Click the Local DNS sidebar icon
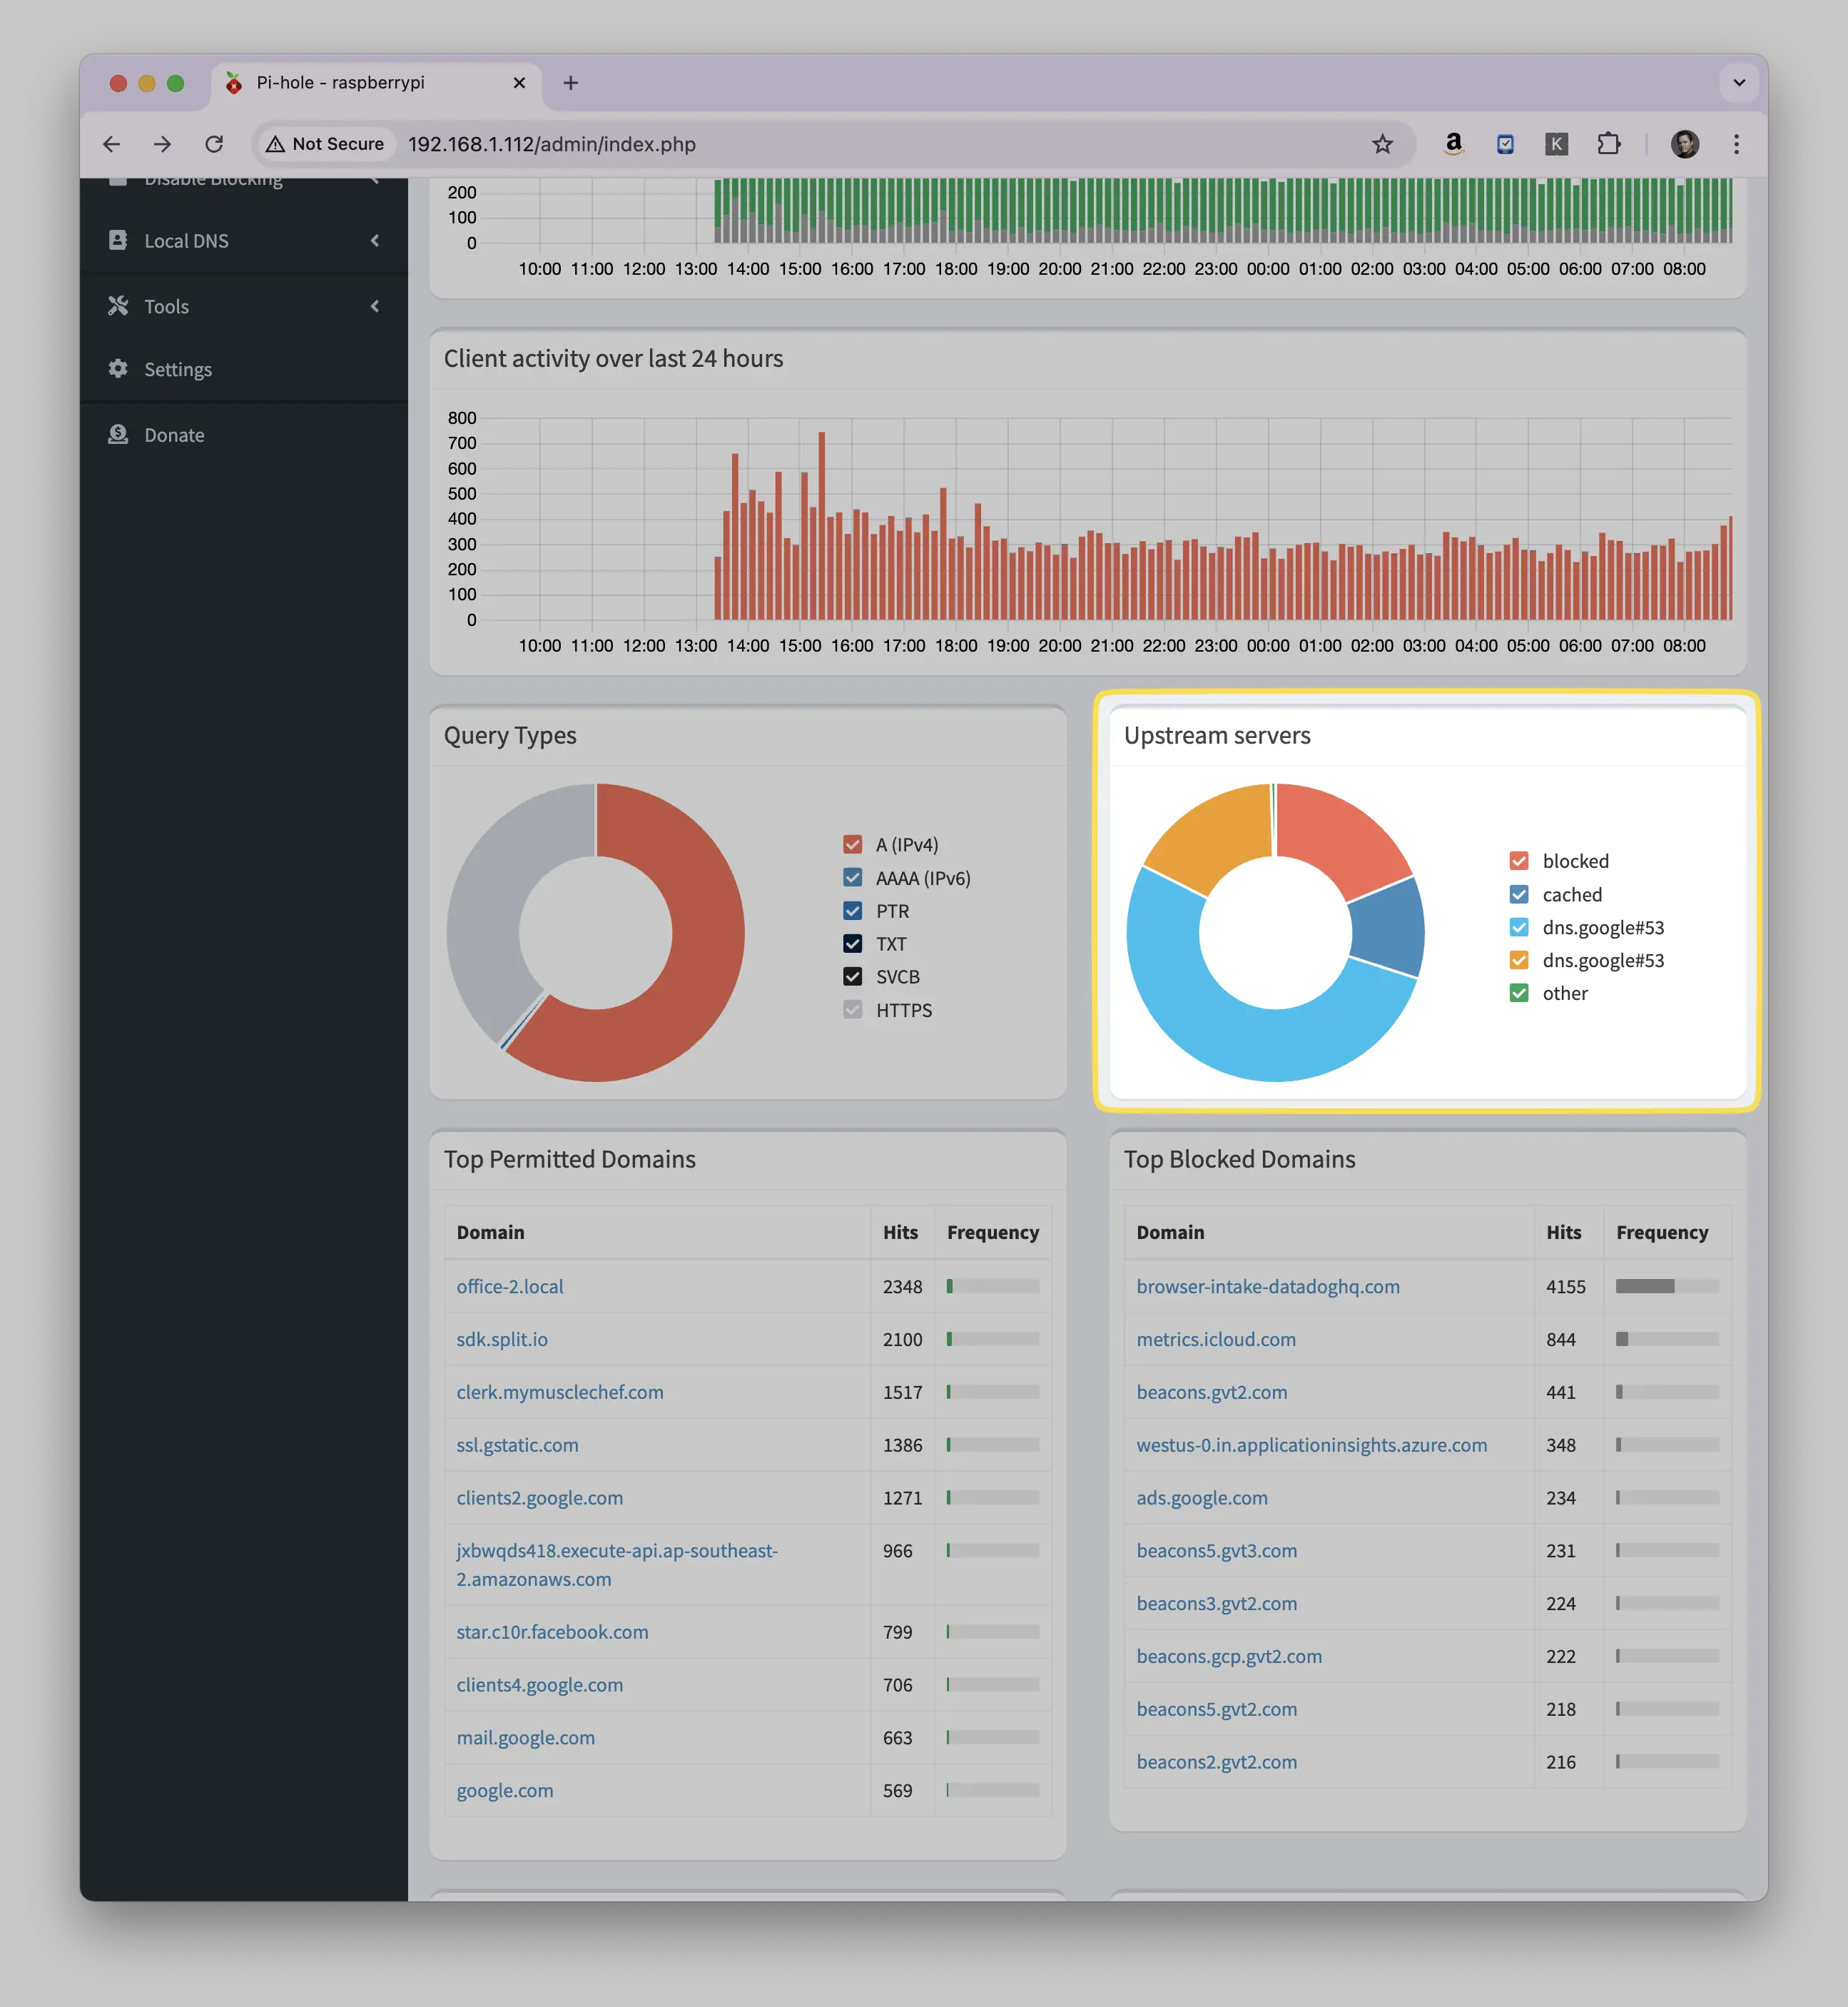The width and height of the screenshot is (1848, 2007). coord(118,240)
